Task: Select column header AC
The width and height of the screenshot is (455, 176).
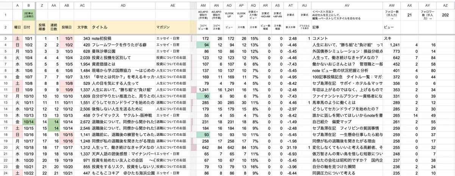Action: 82,6
